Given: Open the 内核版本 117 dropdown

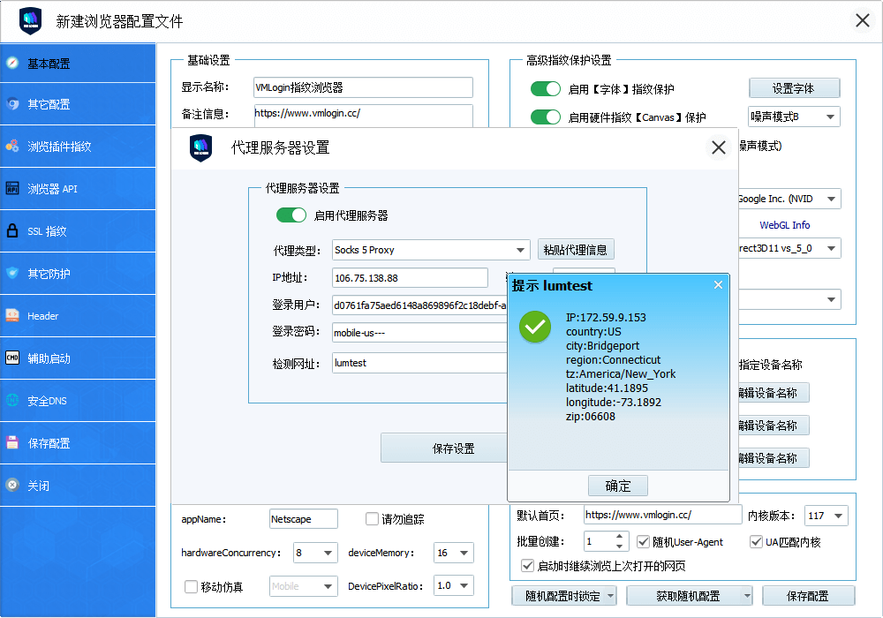Looking at the screenshot, I should tap(826, 516).
